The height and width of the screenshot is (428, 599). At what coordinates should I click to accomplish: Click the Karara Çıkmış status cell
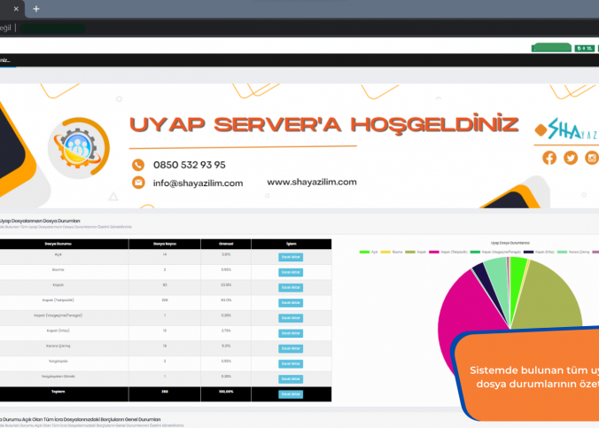(x=58, y=346)
